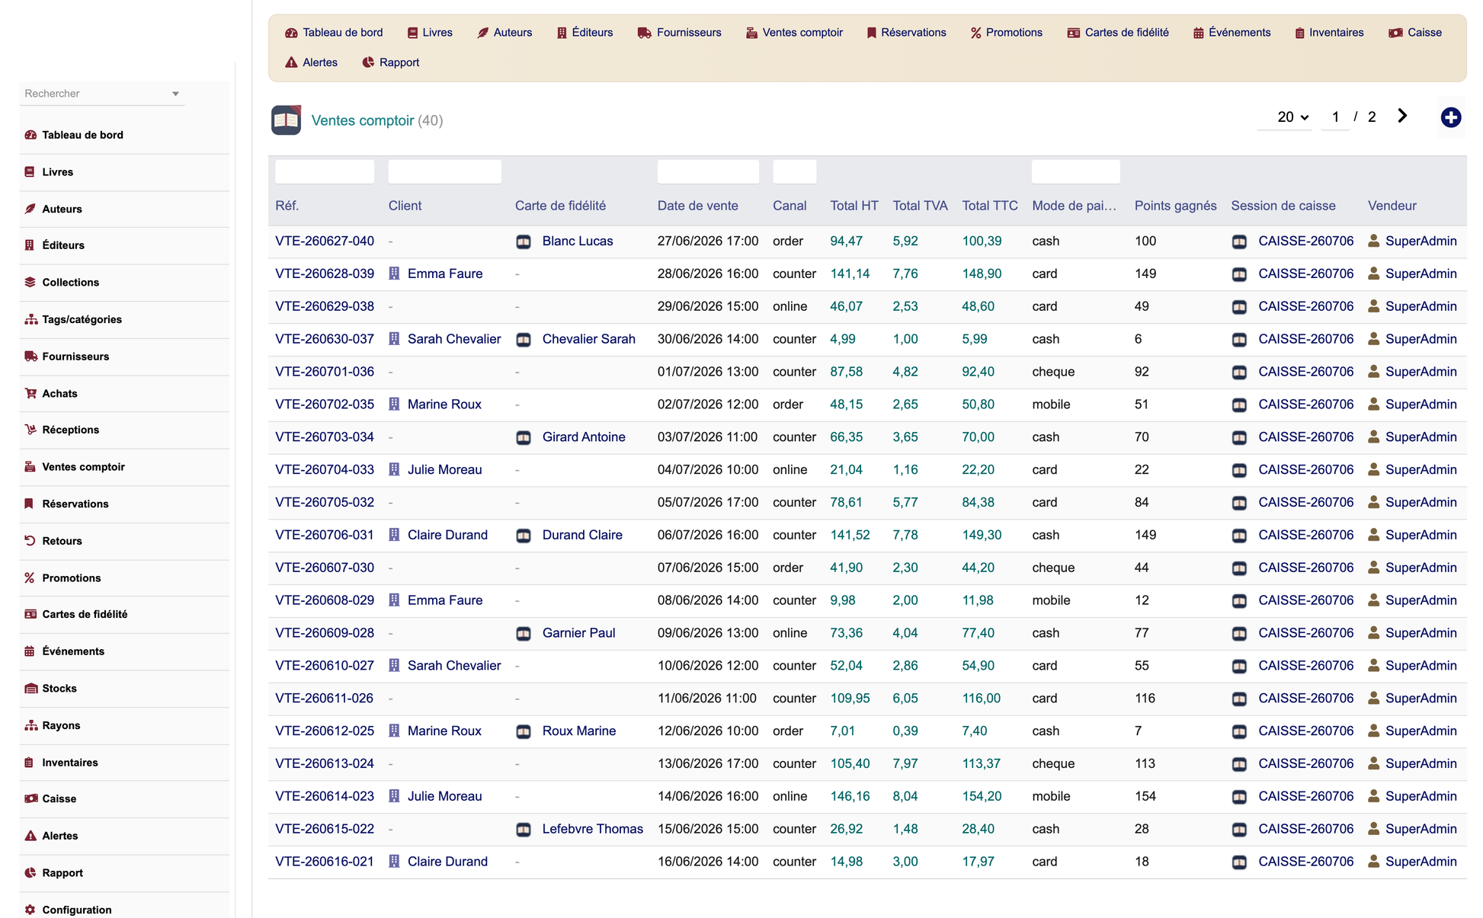Click Total TTC value 154,20
The width and height of the screenshot is (1483, 918).
(x=982, y=796)
